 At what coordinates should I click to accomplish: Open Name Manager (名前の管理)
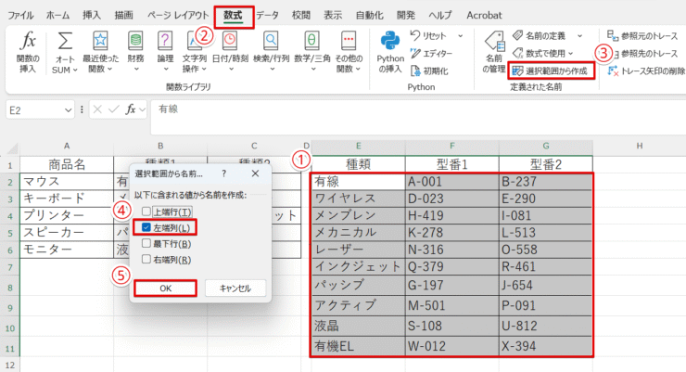494,53
